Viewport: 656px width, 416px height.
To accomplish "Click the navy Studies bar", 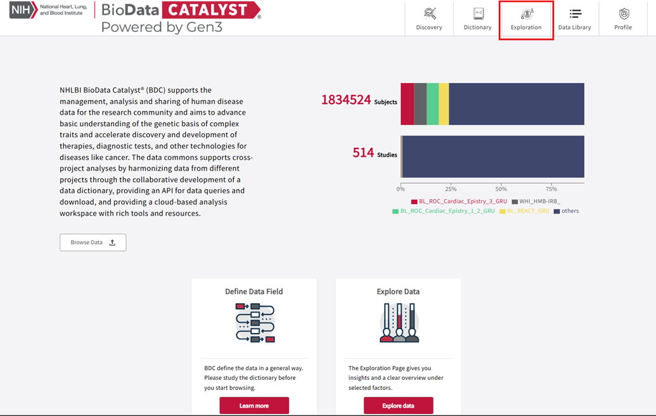I will coord(493,157).
